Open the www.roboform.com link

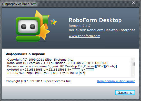(x=84, y=36)
